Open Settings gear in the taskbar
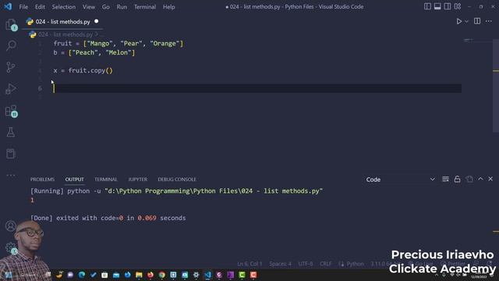Image resolution: width=499 pixels, height=281 pixels. [x=196, y=275]
